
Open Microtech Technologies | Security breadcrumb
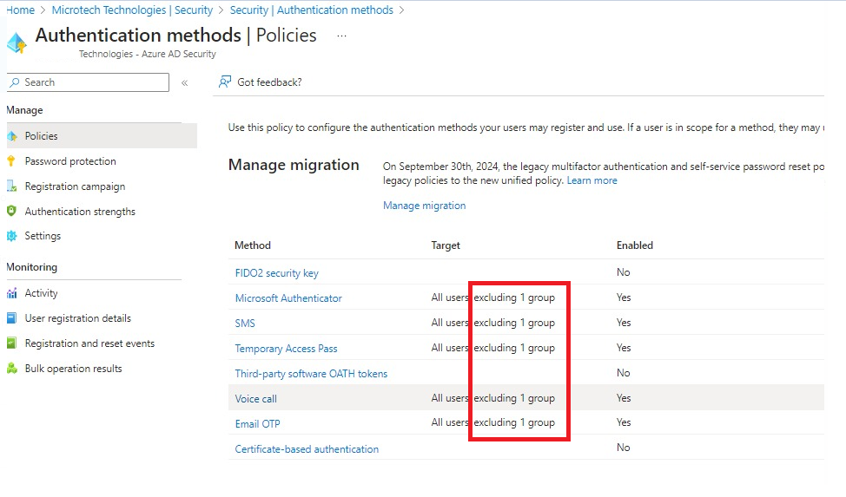132,10
